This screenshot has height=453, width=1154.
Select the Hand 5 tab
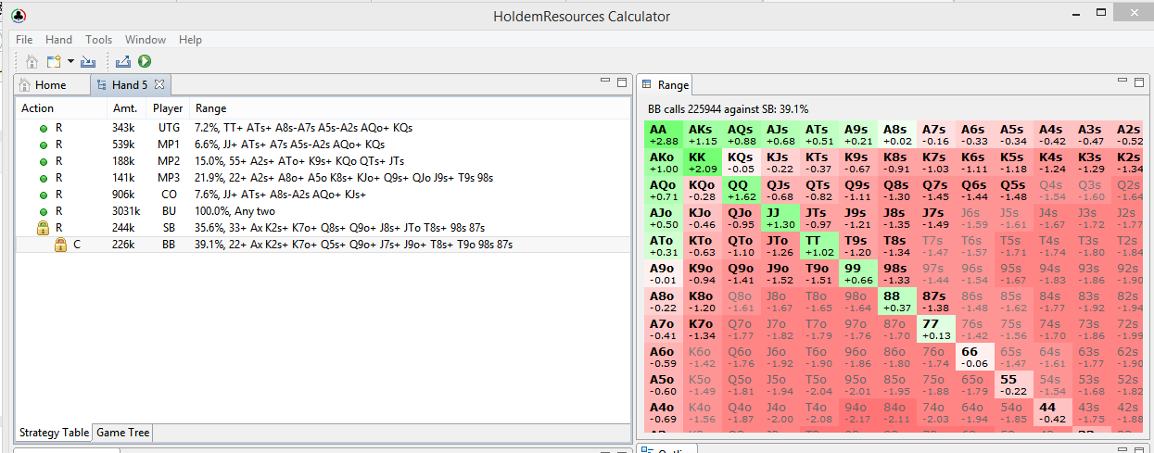(130, 84)
